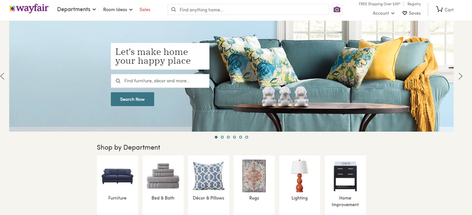
Task: Expand the Departments dropdown
Action: click(77, 9)
